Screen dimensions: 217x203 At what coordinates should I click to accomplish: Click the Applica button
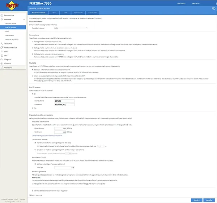tap(195, 200)
